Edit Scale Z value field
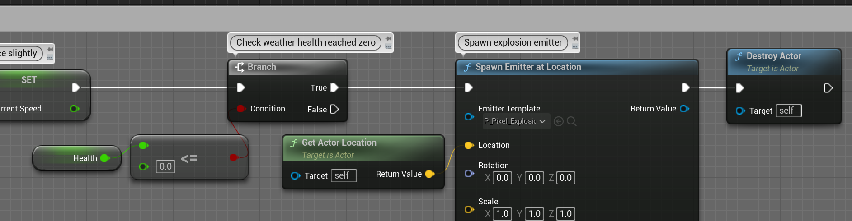Screen dimensions: 852x221 (x=565, y=214)
